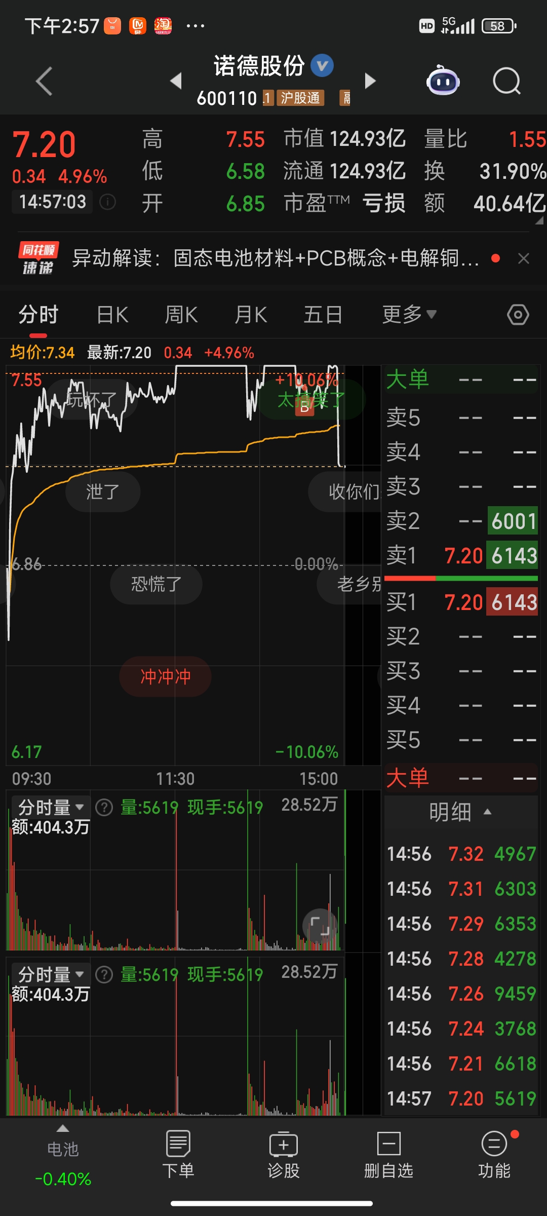Switch to 周K tab
Image resolution: width=547 pixels, height=1216 pixels.
coord(181,315)
